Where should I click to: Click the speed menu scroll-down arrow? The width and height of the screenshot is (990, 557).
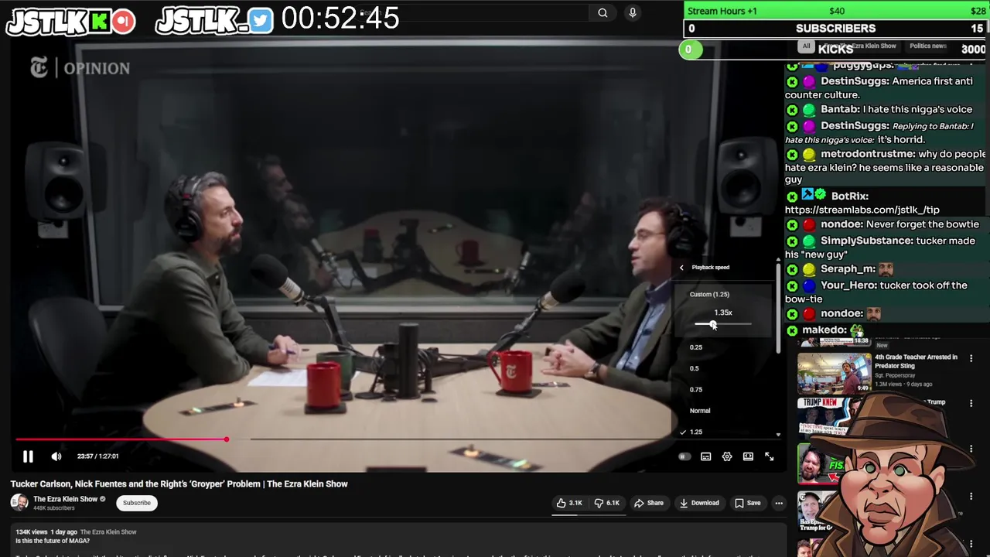click(779, 435)
